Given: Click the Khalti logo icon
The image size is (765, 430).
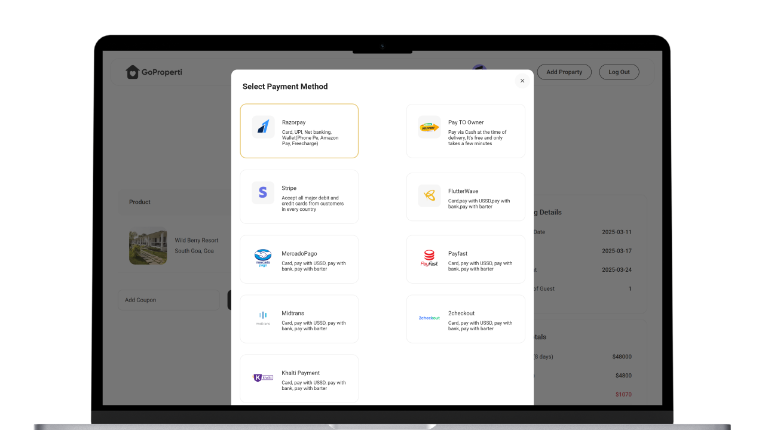Looking at the screenshot, I should coord(263,377).
